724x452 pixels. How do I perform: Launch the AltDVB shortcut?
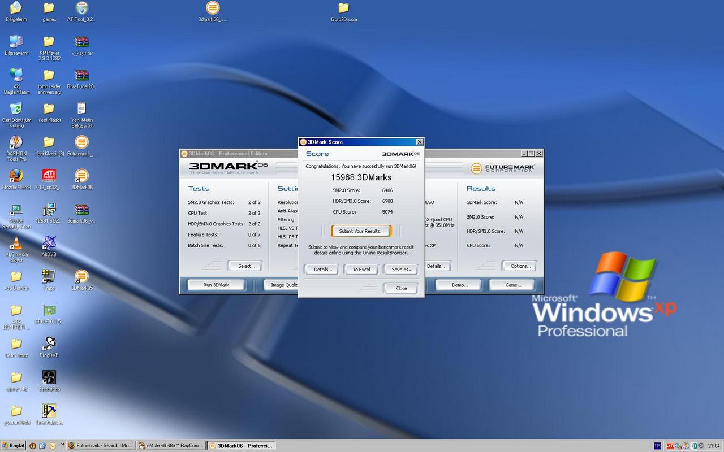pos(49,246)
